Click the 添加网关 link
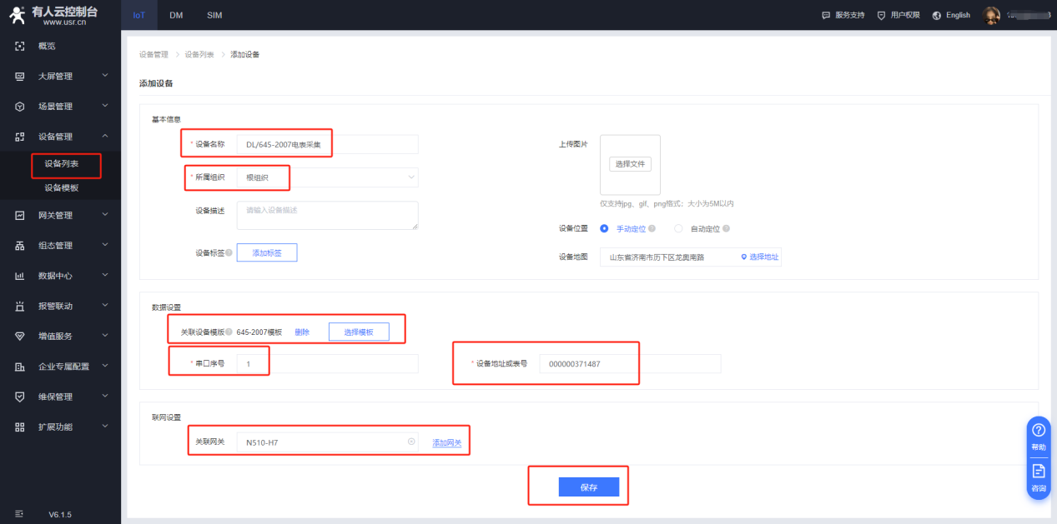Viewport: 1057px width, 524px height. [x=446, y=442]
